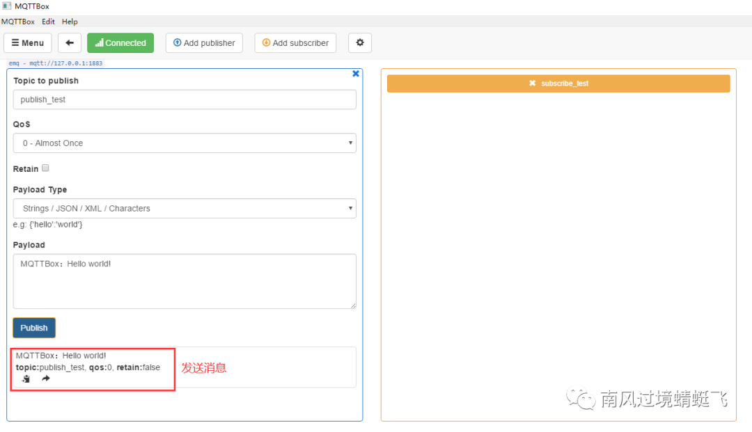The width and height of the screenshot is (752, 432).
Task: Open the Edit menu
Action: tap(48, 22)
